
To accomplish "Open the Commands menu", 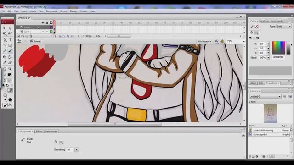I will point(51,11).
